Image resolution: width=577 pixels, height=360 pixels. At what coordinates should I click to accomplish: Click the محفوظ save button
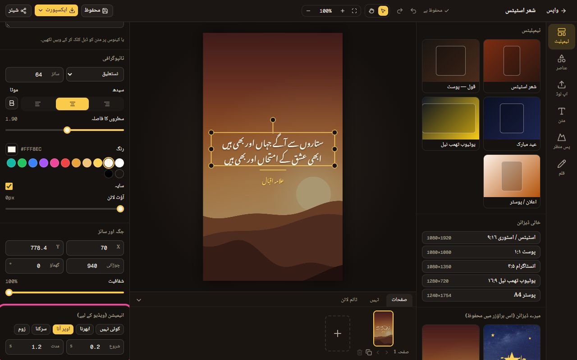97,10
